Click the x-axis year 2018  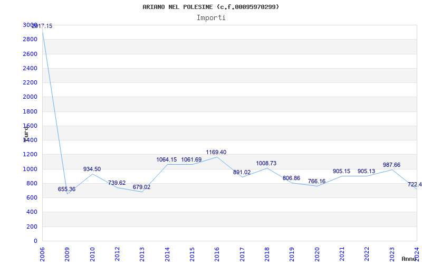267,254
